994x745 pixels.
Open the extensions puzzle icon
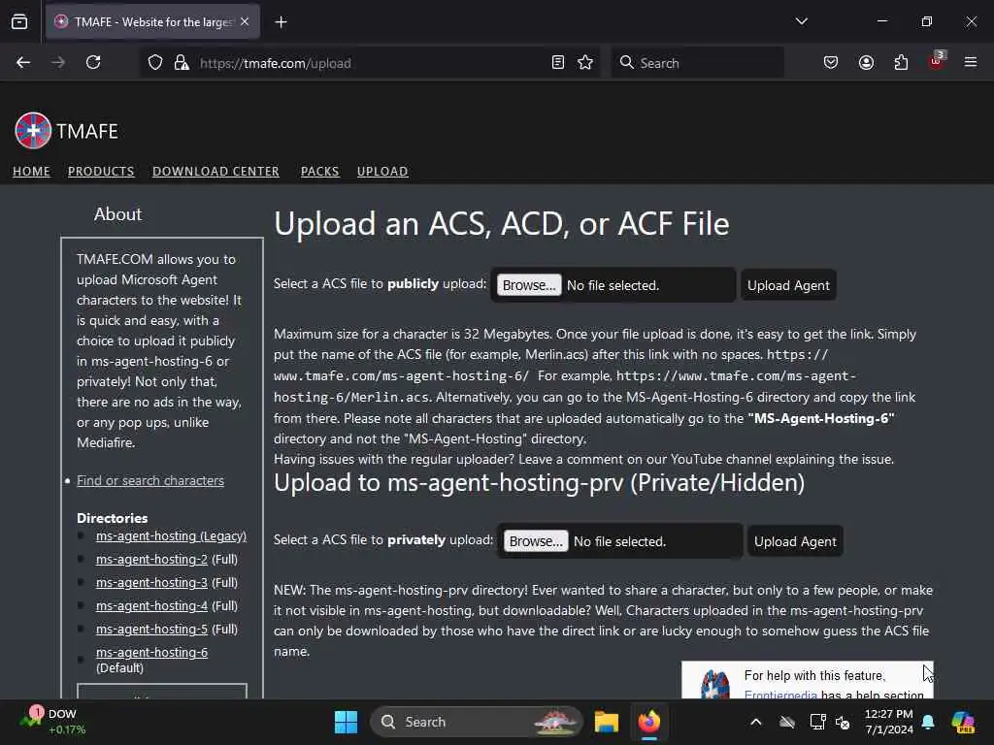coord(901,63)
